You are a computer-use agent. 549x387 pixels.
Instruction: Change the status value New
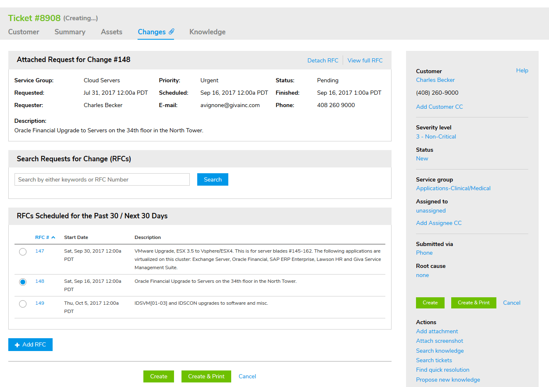(422, 158)
